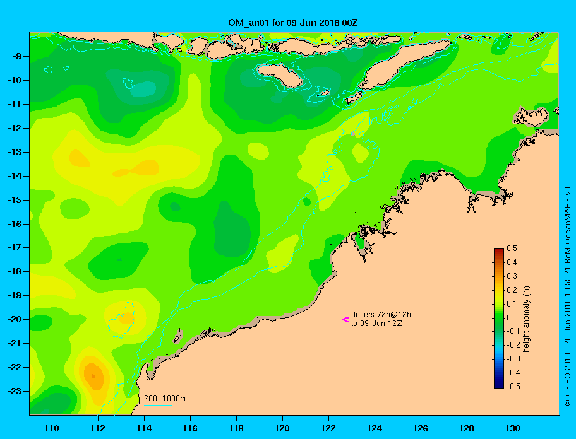Image resolution: width=576 pixels, height=439 pixels.
Task: Click longitude axis label "120"
Action: pos(282,428)
